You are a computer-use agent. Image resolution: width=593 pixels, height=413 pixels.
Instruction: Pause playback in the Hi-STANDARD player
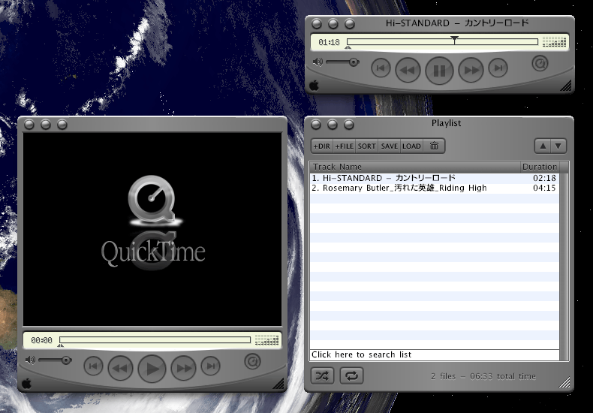pos(439,71)
